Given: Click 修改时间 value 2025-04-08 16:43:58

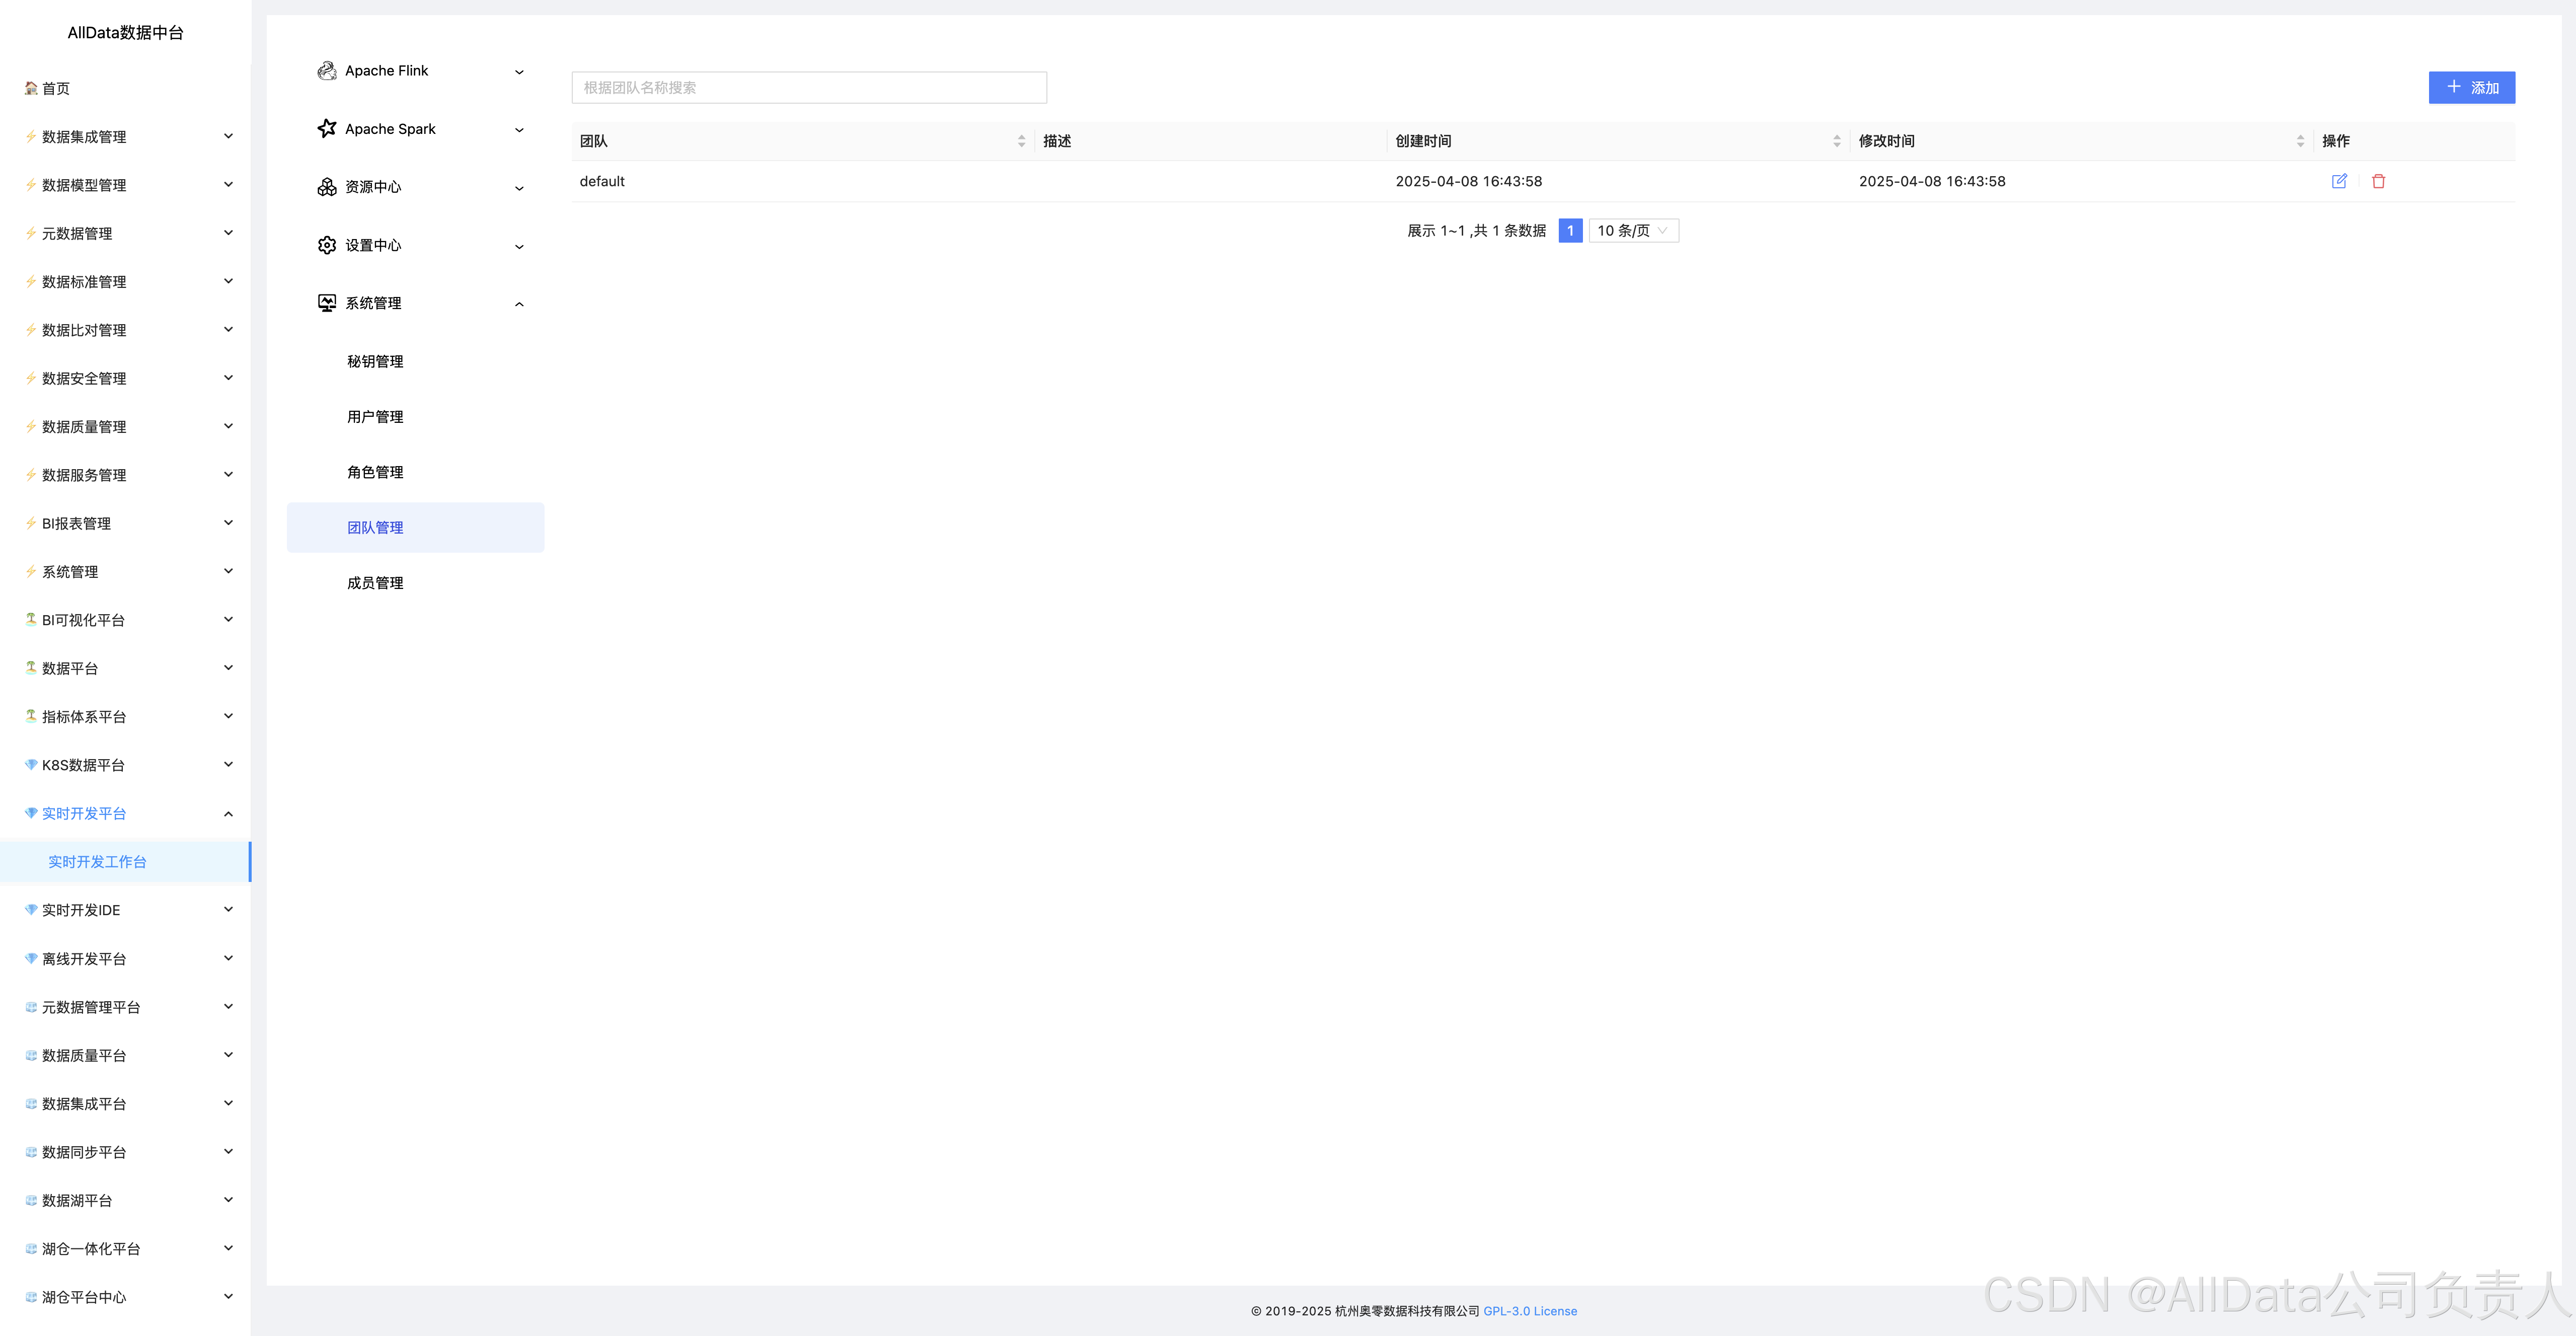Looking at the screenshot, I should (1932, 181).
